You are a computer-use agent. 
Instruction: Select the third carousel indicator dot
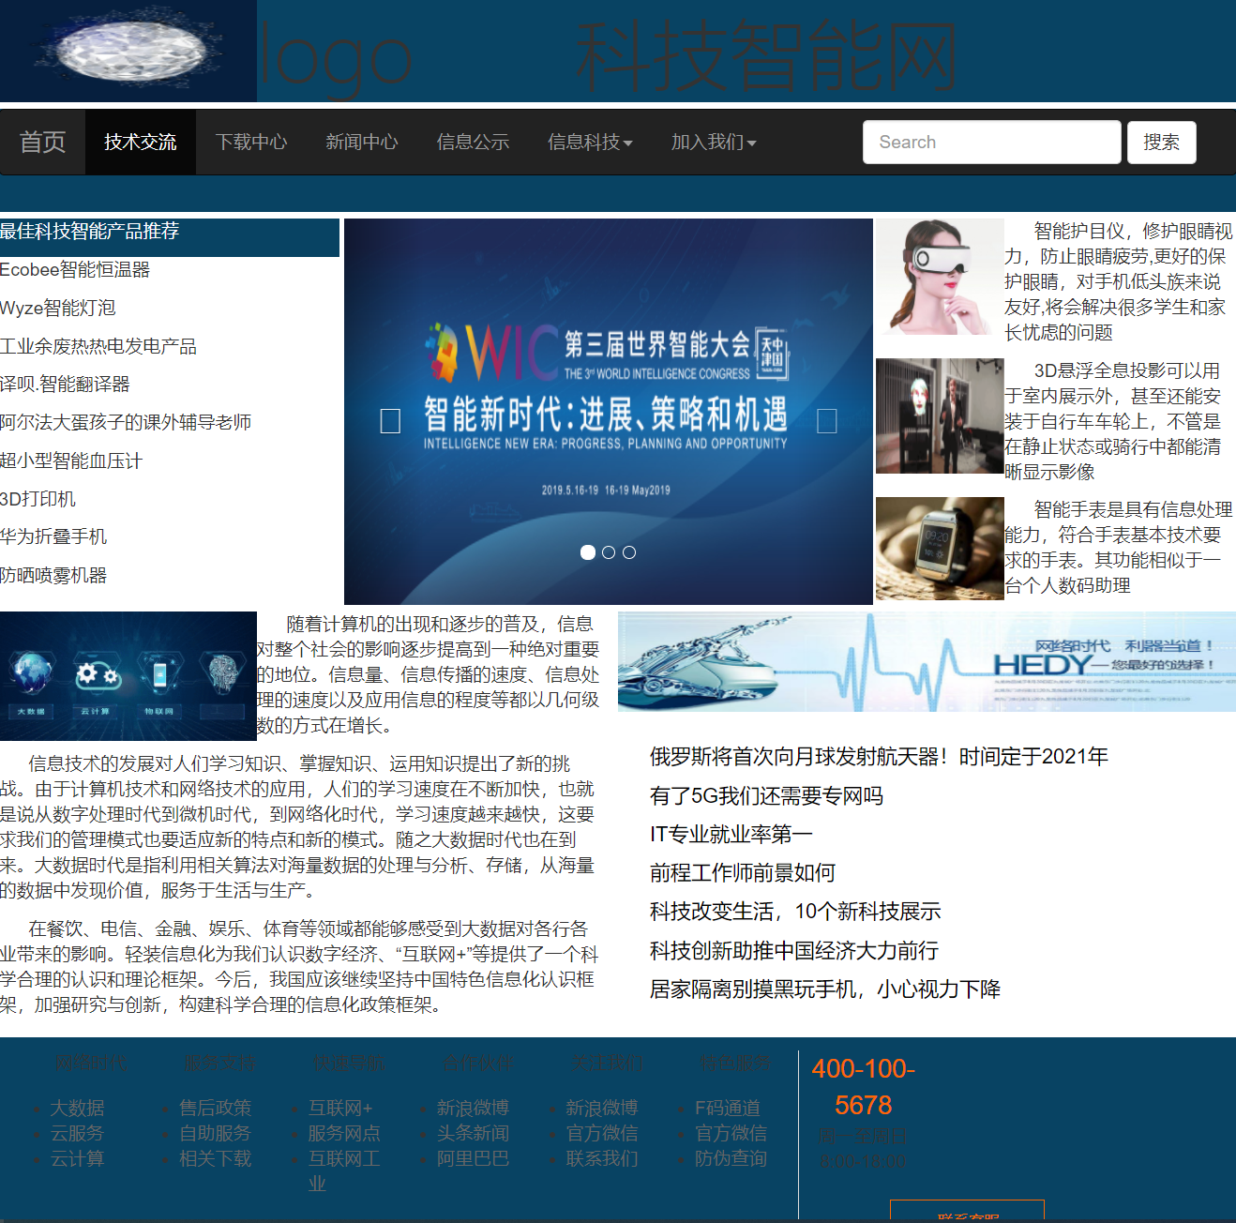coord(629,552)
